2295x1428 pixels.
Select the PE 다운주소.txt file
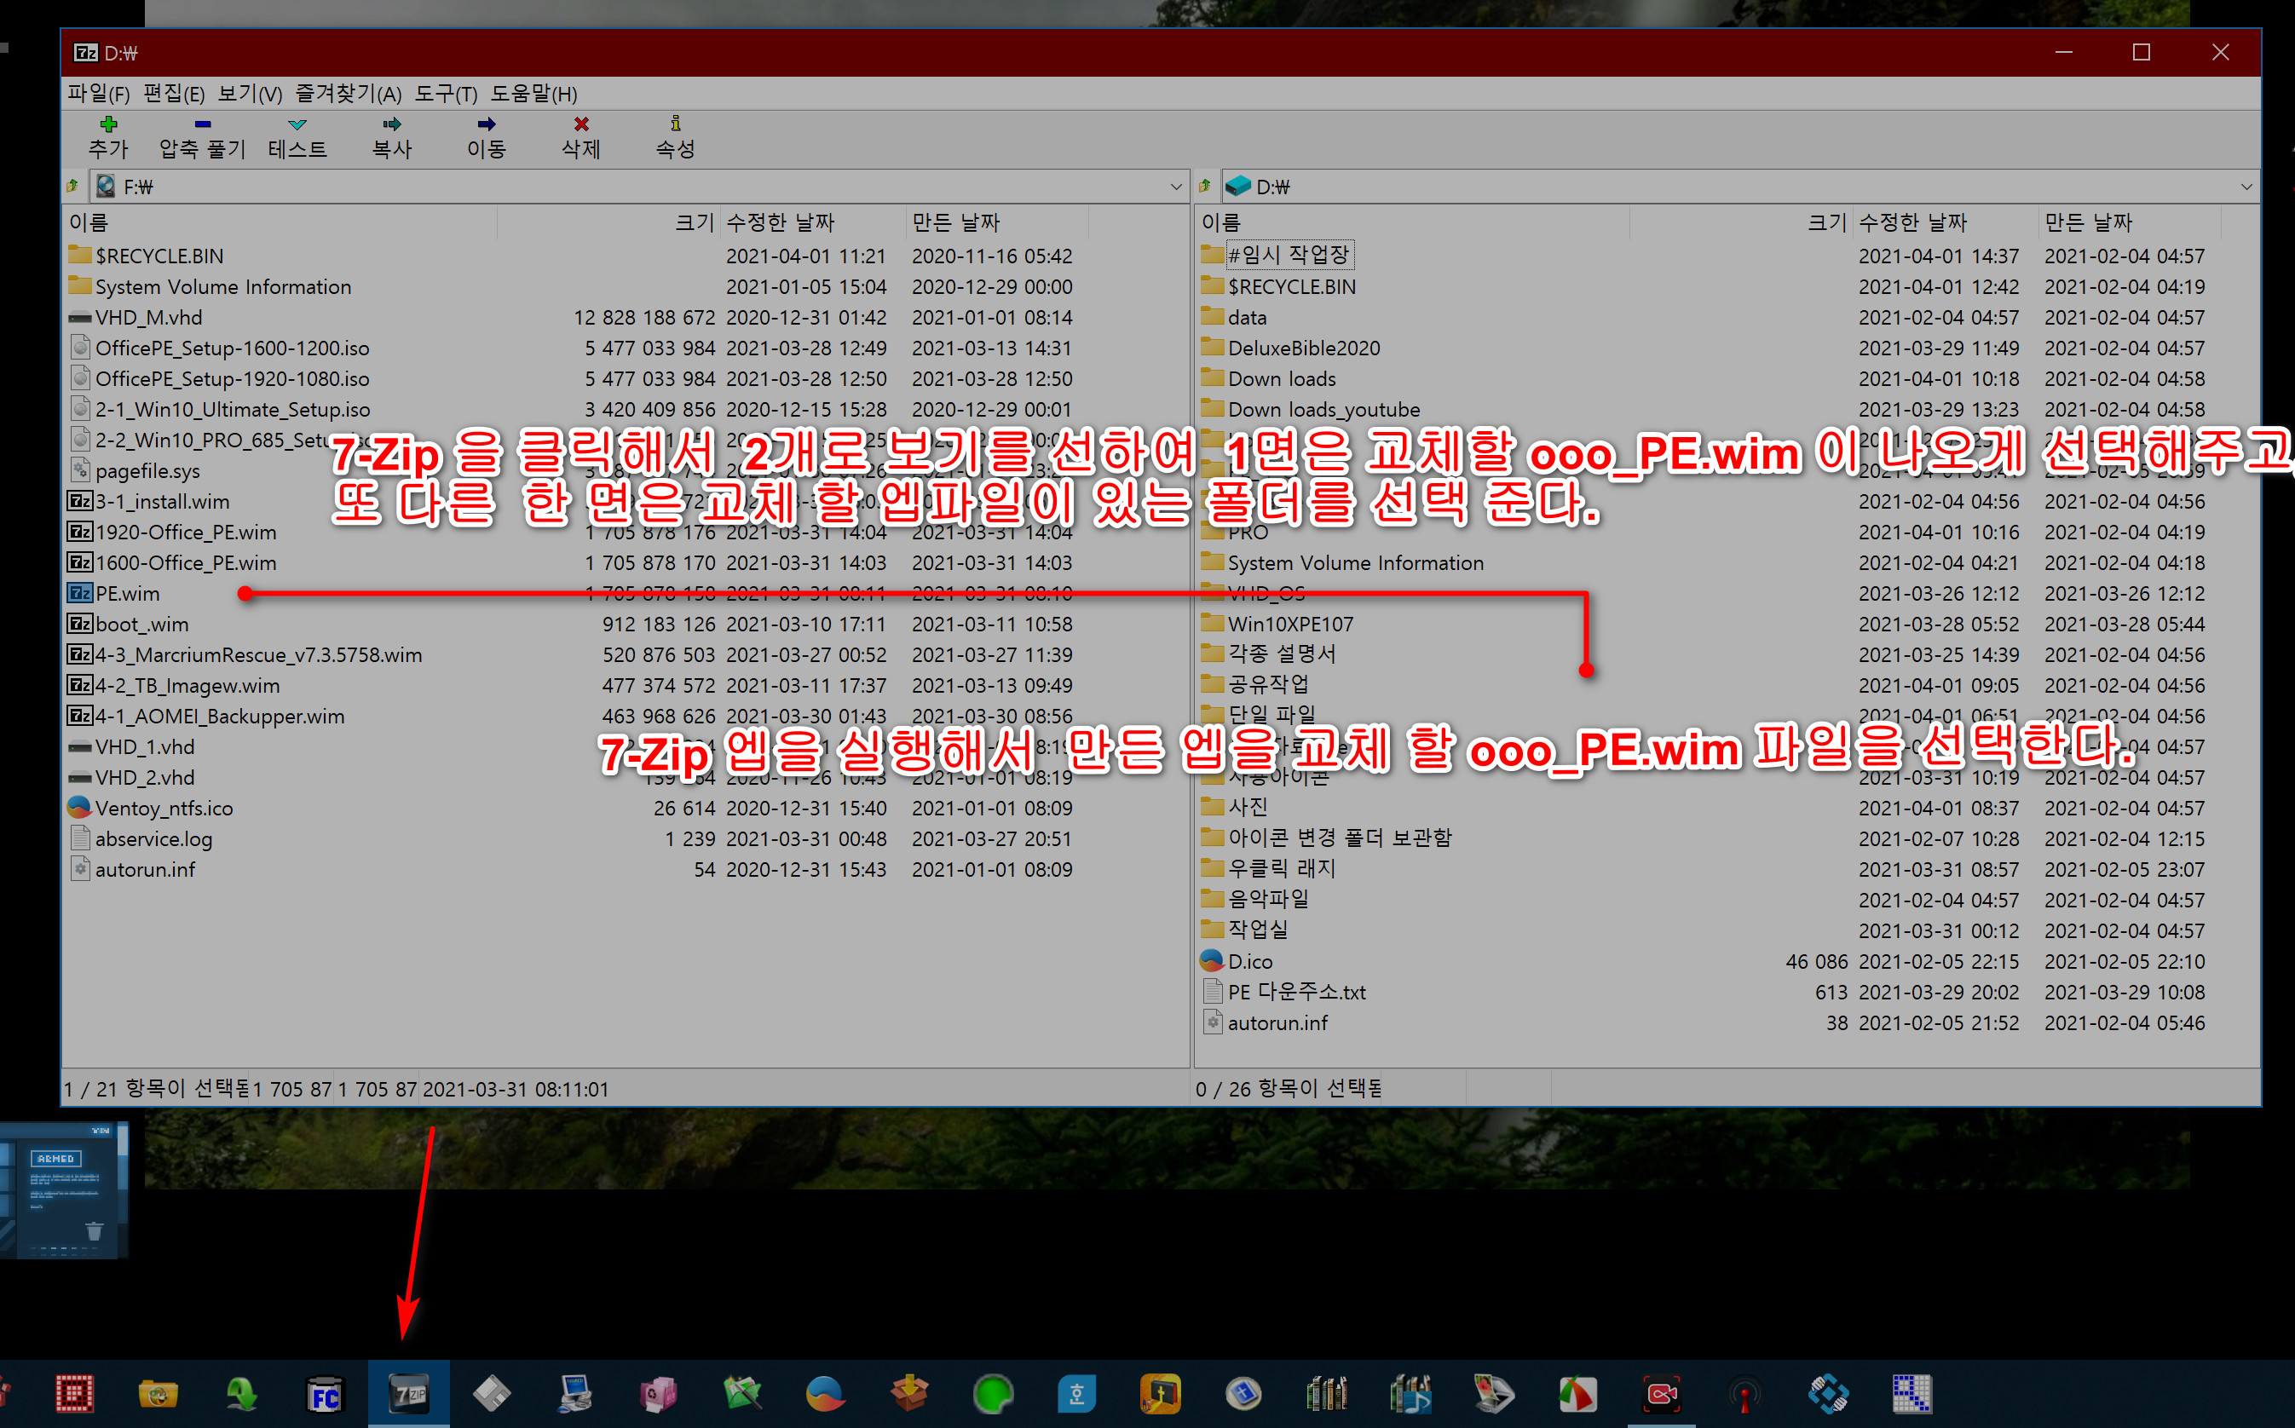(x=1297, y=992)
